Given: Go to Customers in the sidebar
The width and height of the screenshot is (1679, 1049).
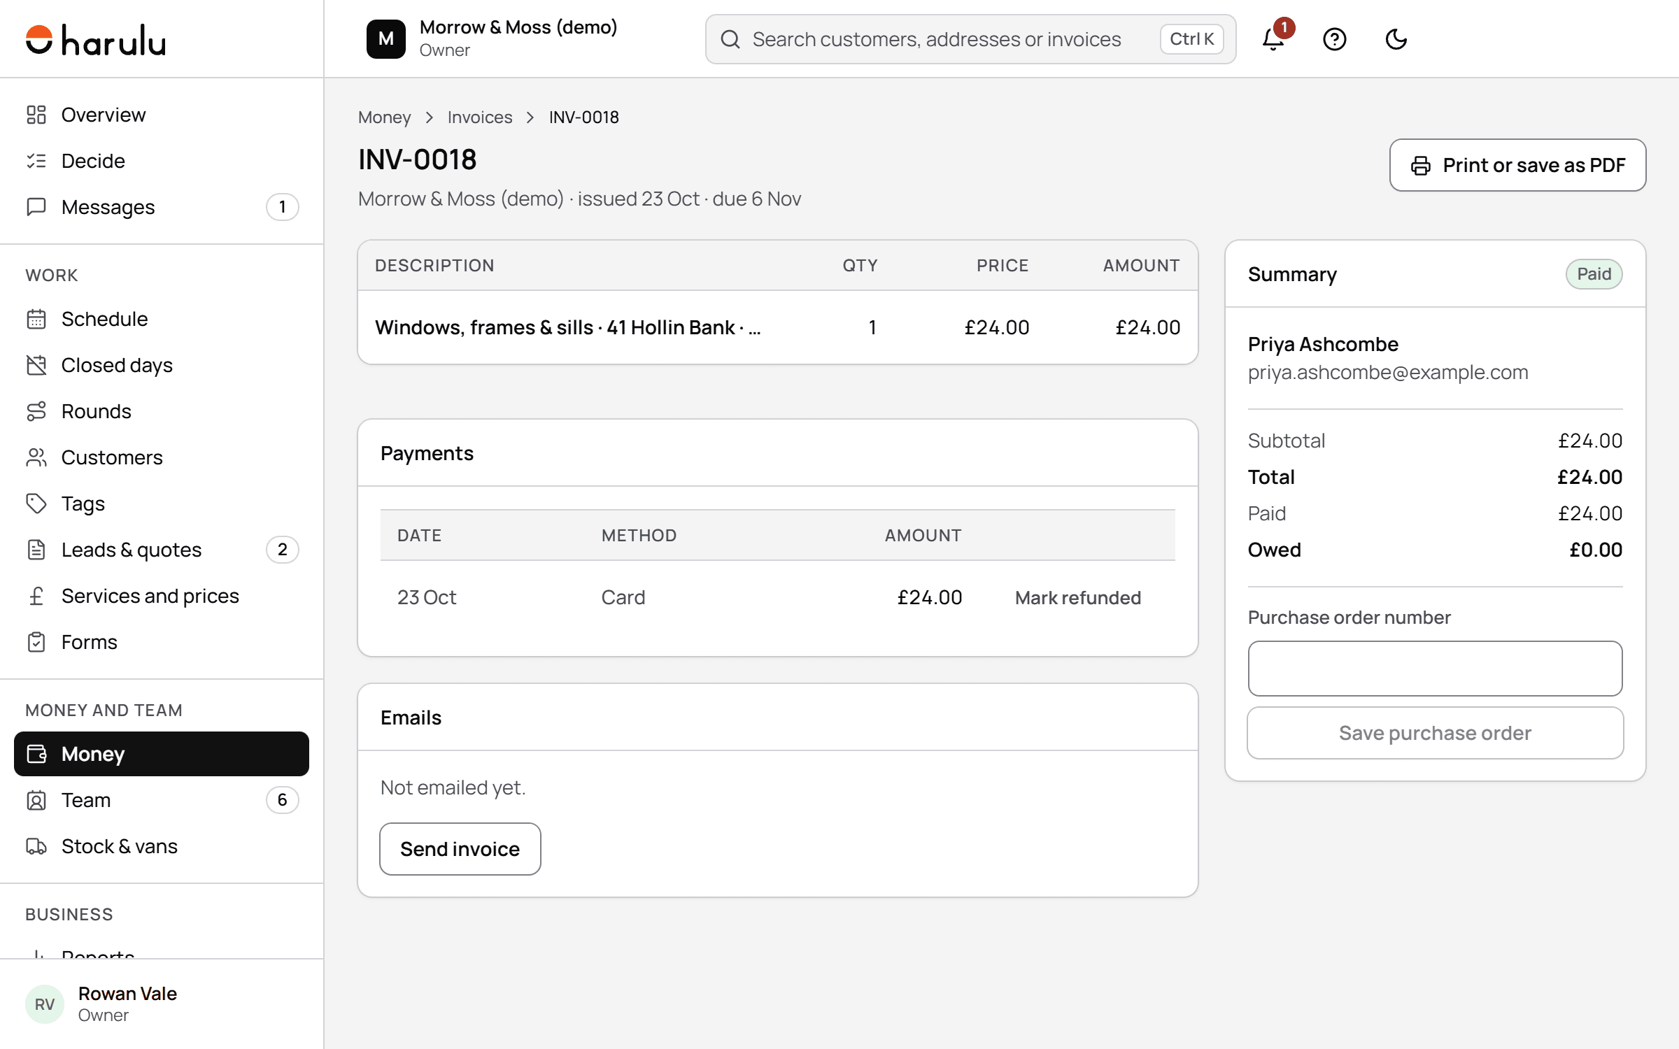Looking at the screenshot, I should (x=162, y=457).
